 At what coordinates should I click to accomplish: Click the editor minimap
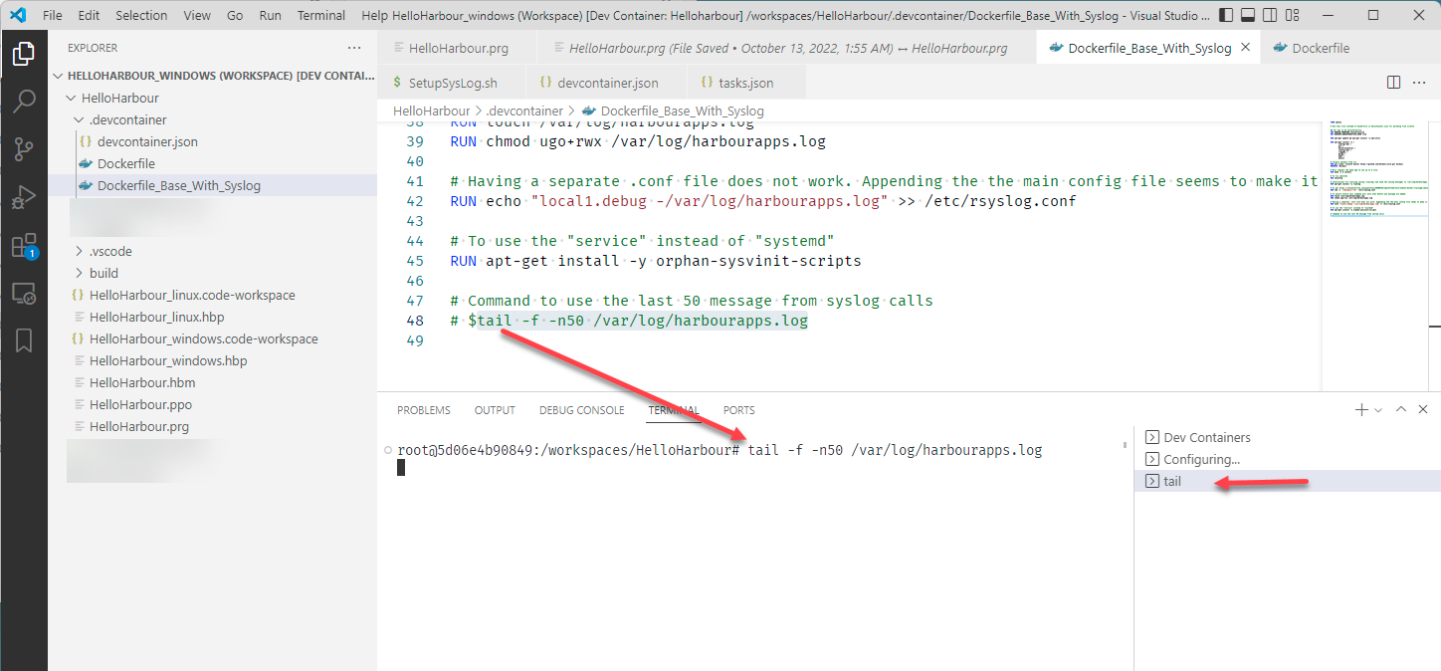coord(1376,179)
